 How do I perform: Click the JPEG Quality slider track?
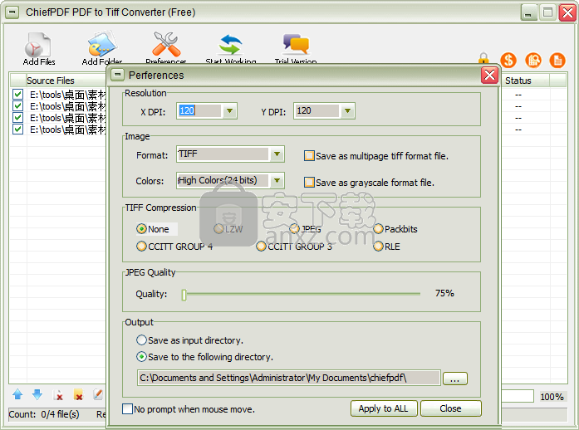click(x=302, y=294)
